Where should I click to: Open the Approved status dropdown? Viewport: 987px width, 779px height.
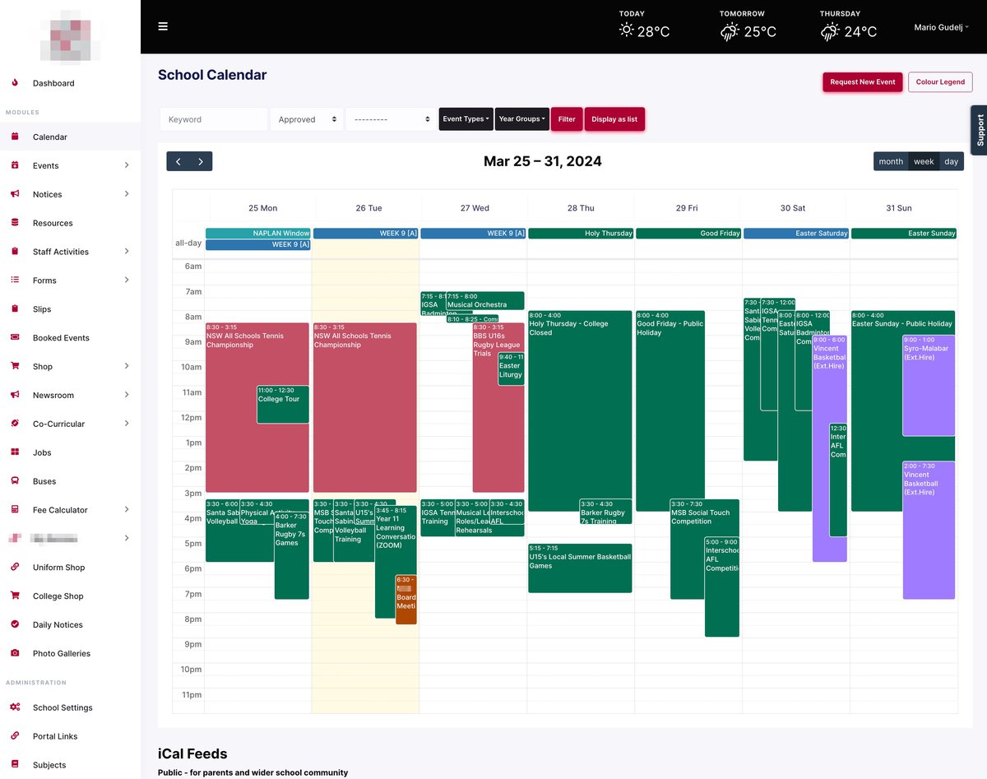click(x=307, y=119)
